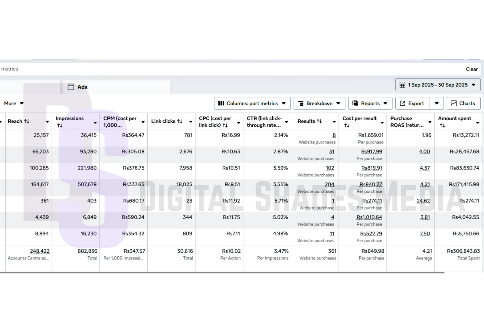Open the 1 Sep 2025 - 30 Sep 2025 date selector

tap(438, 85)
